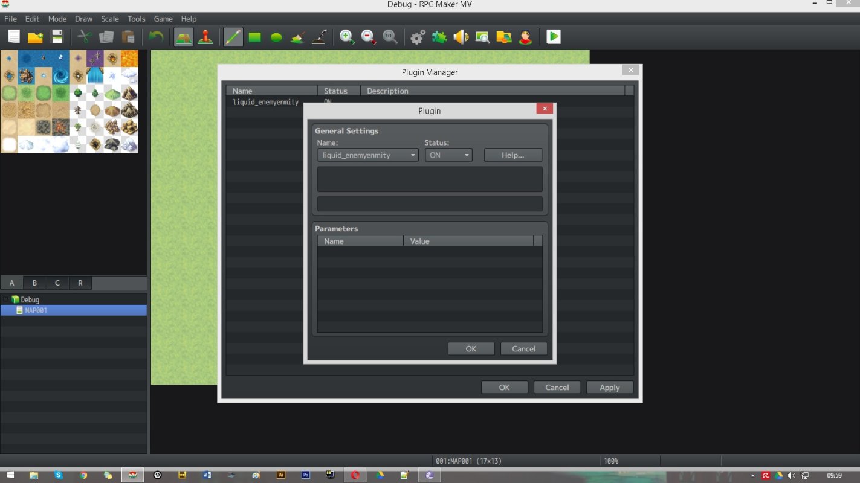Open the Character Generator icon
The width and height of the screenshot is (860, 483).
(x=526, y=37)
